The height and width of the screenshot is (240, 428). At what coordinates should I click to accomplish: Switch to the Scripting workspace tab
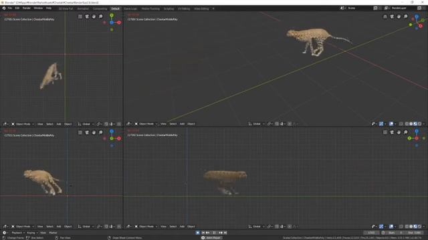[x=169, y=9]
